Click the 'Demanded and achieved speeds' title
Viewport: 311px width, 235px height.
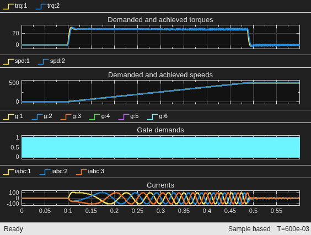[x=160, y=75]
